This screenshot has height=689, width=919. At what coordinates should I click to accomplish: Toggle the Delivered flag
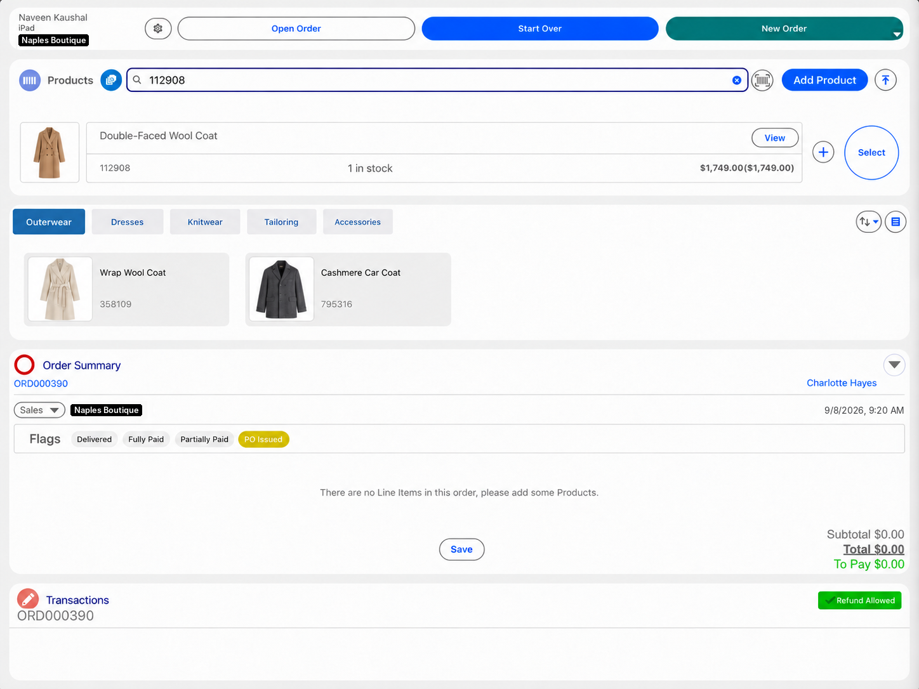coord(94,439)
